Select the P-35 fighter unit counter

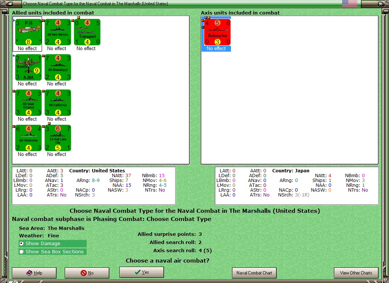point(28,32)
